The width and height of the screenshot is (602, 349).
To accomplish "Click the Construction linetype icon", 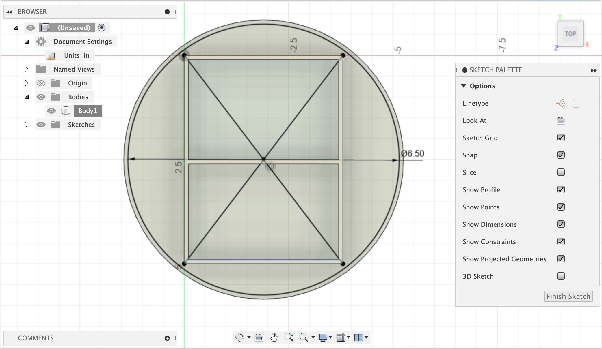I will coord(561,103).
